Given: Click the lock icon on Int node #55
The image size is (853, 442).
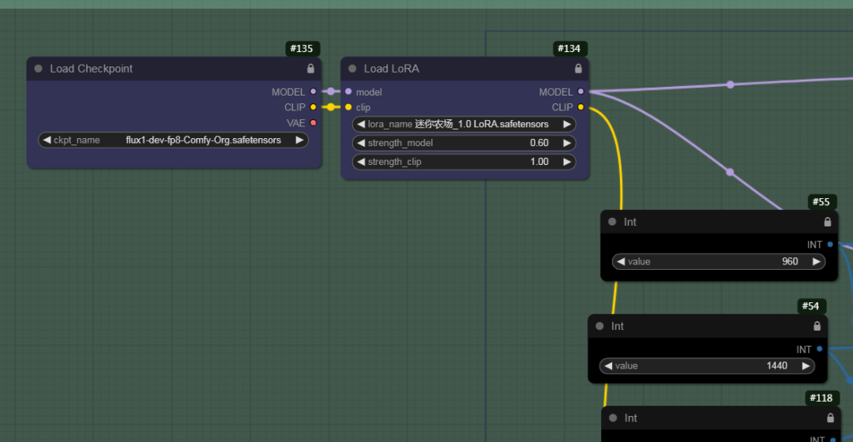Looking at the screenshot, I should click(828, 222).
